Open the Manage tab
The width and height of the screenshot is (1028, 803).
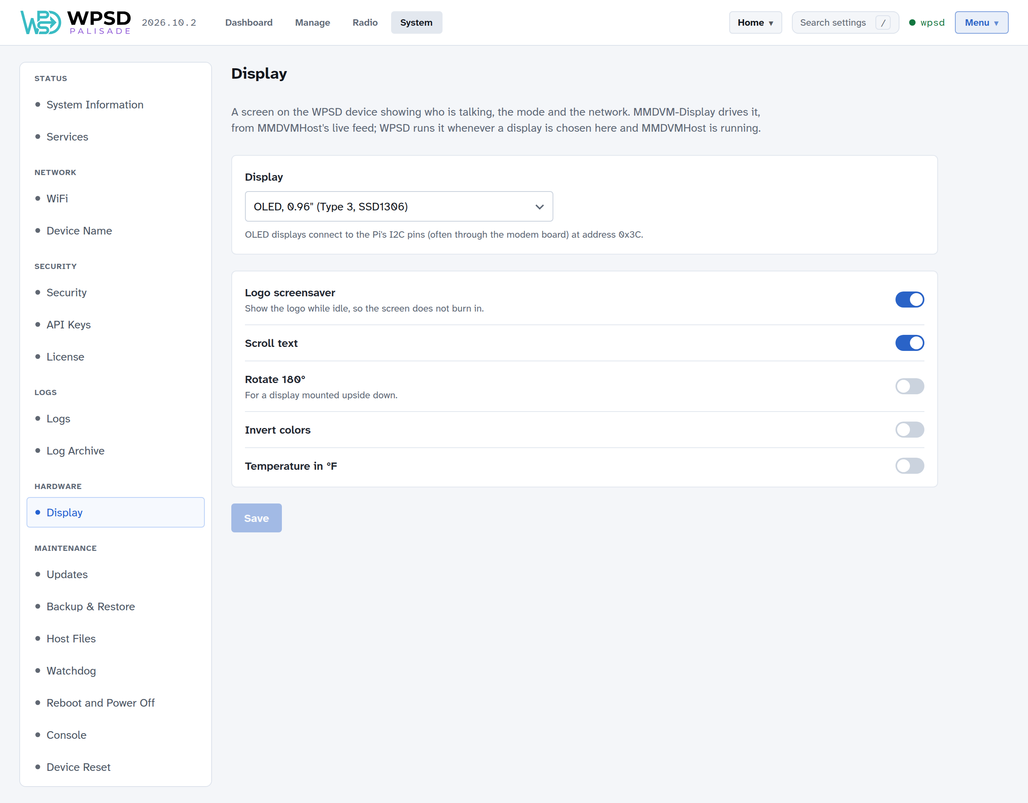tap(312, 22)
